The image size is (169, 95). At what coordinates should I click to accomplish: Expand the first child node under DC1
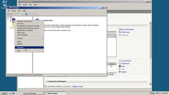coord(11,22)
